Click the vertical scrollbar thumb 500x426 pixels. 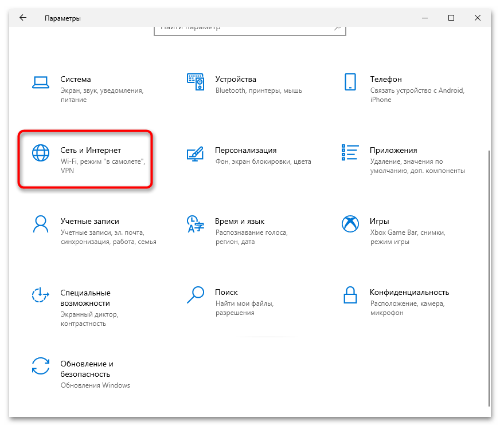489,279
